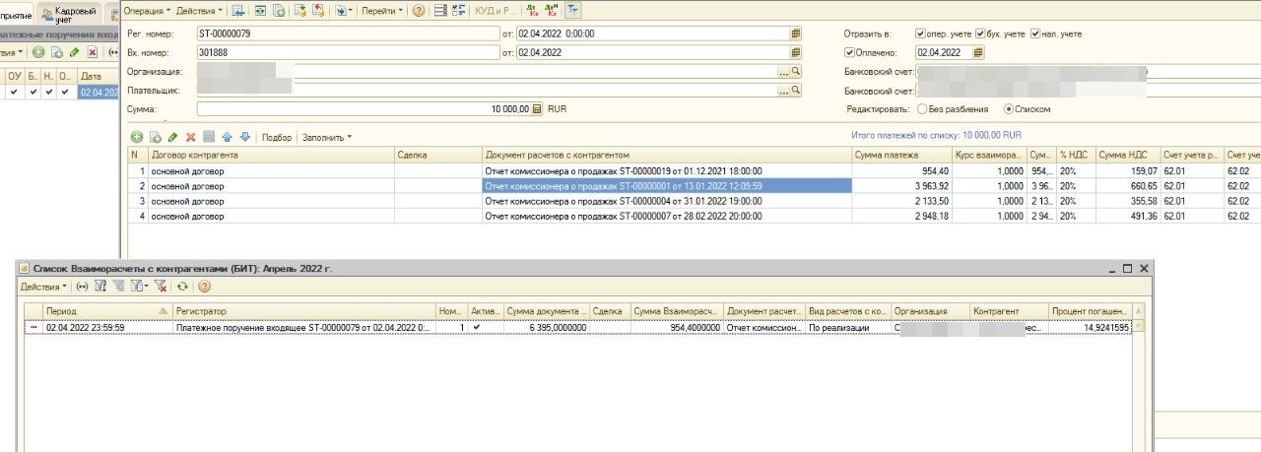Toggle the 'опер. учете' checkbox
1261x452 pixels.
point(920,33)
